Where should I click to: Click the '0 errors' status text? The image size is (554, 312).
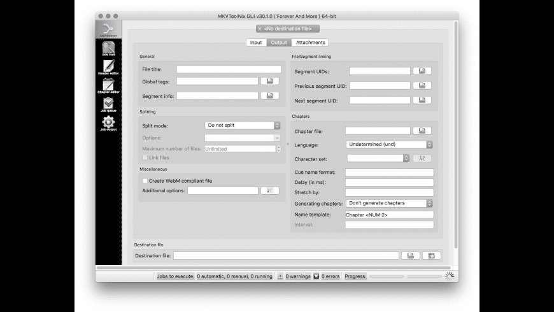330,276
